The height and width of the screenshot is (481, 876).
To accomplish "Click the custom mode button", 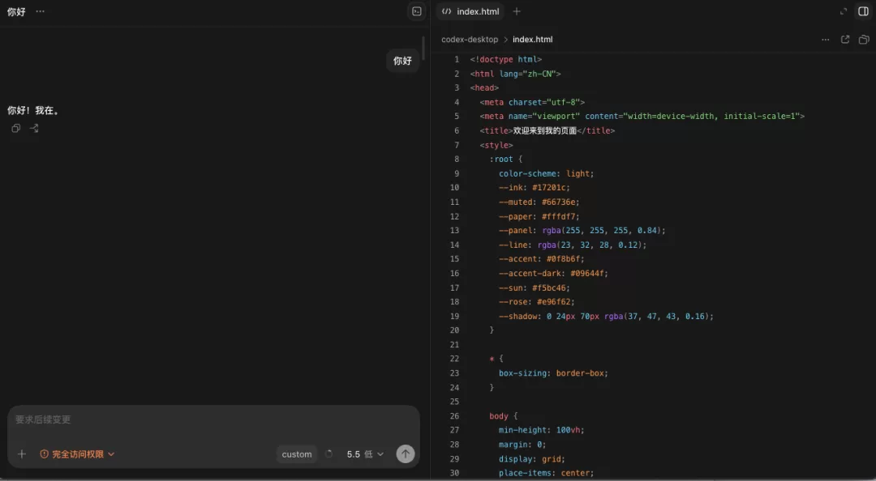I will point(297,454).
